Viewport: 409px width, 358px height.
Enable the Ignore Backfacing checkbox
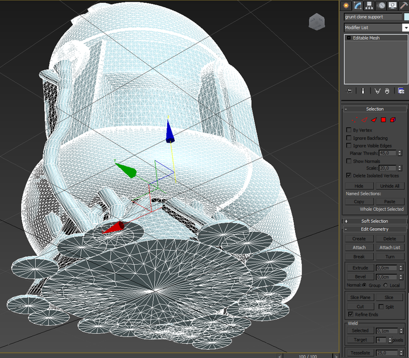[349, 137]
